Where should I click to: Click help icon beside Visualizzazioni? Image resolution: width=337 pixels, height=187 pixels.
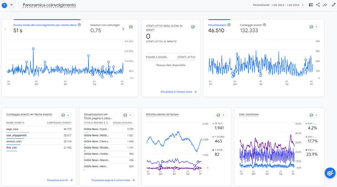[229, 25]
